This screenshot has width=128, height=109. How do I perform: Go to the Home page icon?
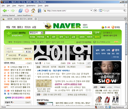click(x=33, y=11)
